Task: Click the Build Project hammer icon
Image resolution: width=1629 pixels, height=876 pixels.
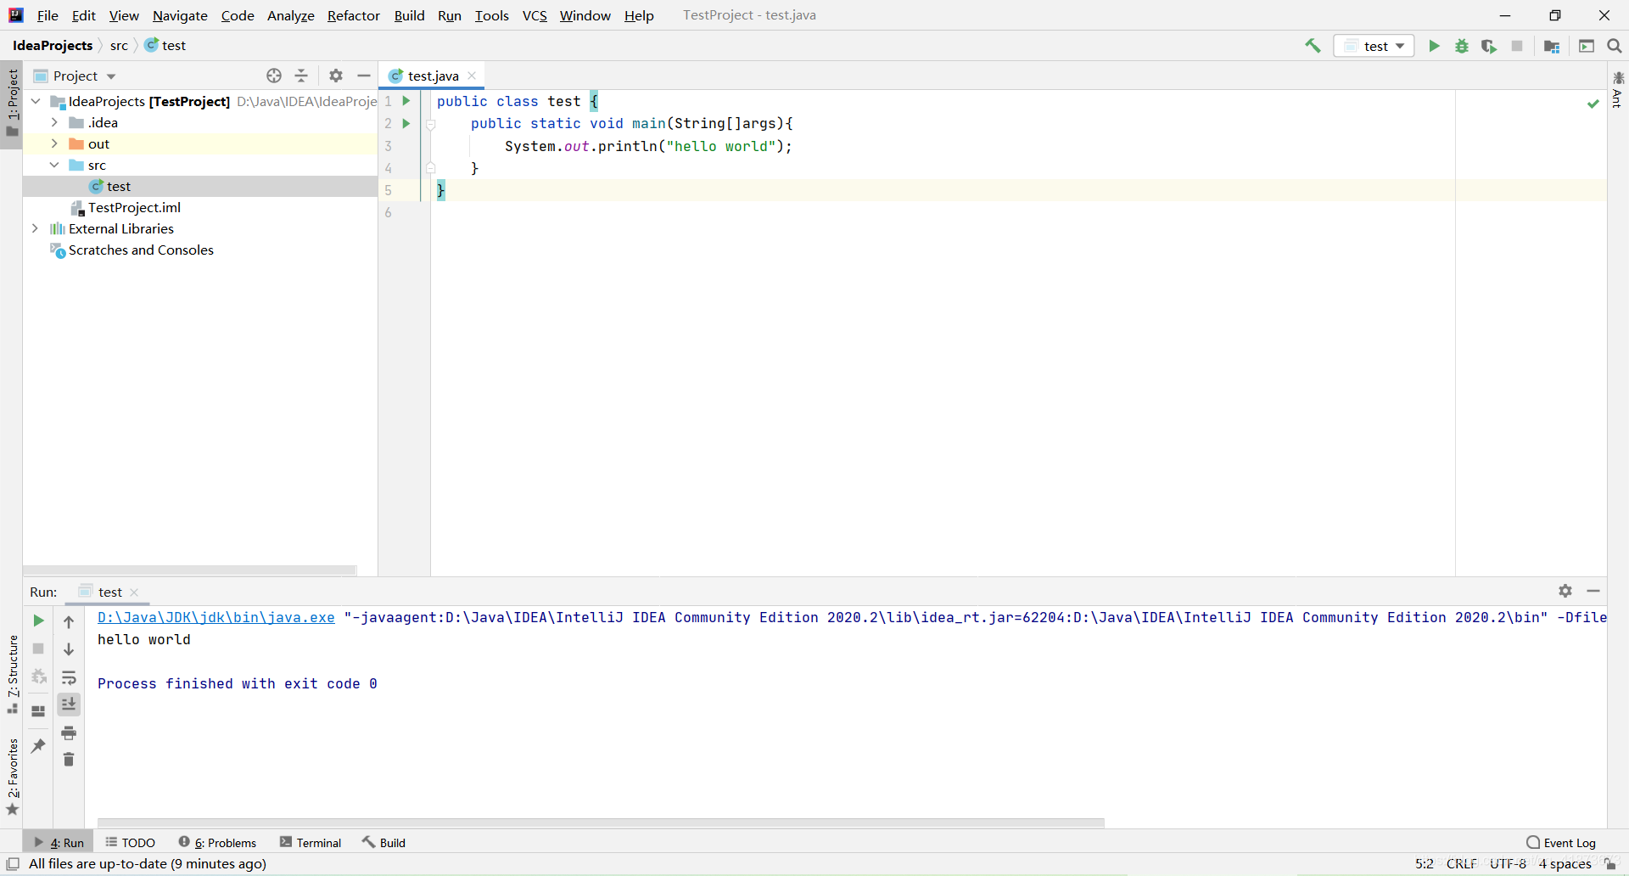Action: [x=1313, y=46]
